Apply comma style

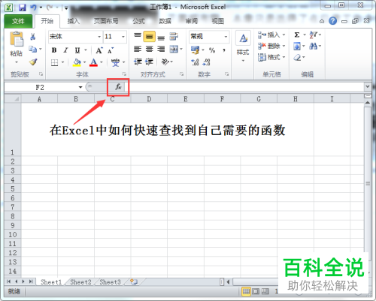(x=224, y=50)
